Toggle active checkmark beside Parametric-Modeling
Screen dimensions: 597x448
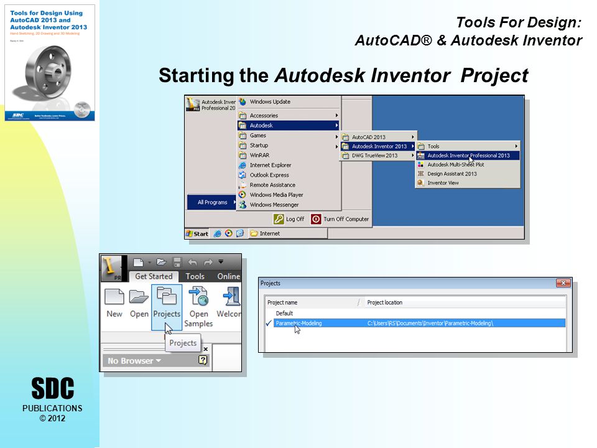pos(269,323)
